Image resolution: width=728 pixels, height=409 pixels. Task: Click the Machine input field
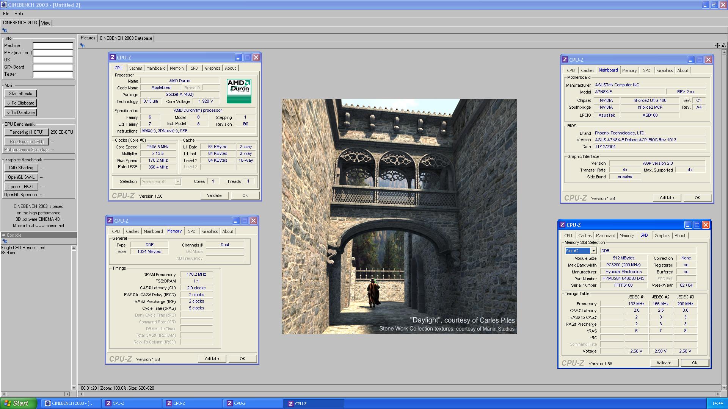point(53,45)
